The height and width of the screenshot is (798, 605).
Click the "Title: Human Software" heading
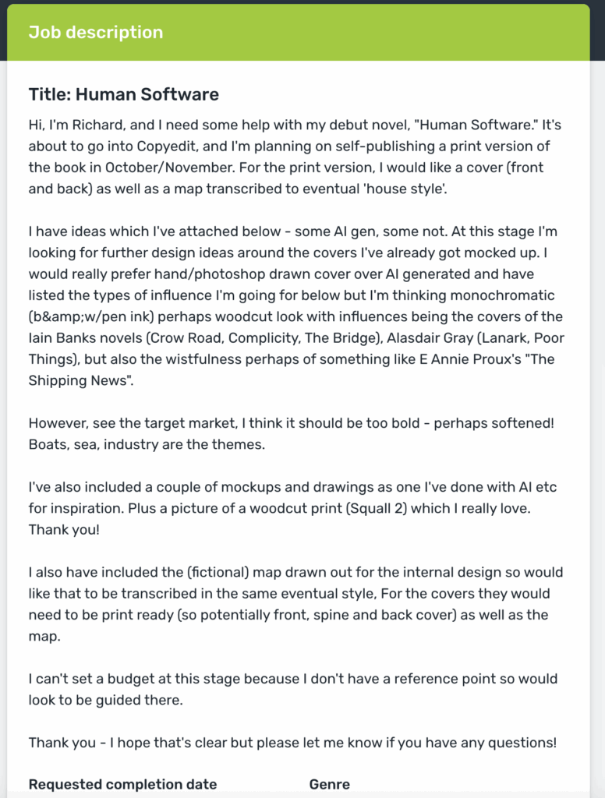point(123,95)
